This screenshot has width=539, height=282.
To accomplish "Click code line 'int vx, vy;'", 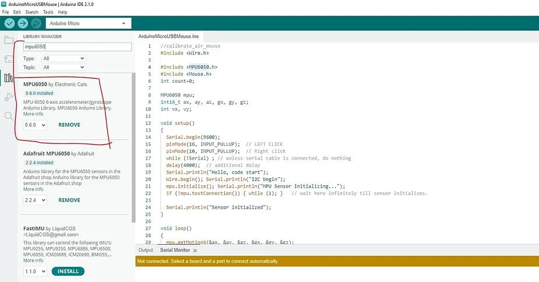I will 176,109.
